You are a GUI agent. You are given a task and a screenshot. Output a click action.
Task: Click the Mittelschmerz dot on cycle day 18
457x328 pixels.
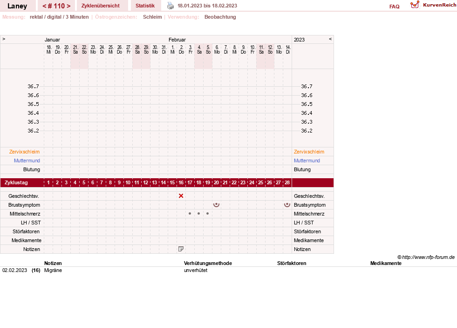(x=198, y=214)
